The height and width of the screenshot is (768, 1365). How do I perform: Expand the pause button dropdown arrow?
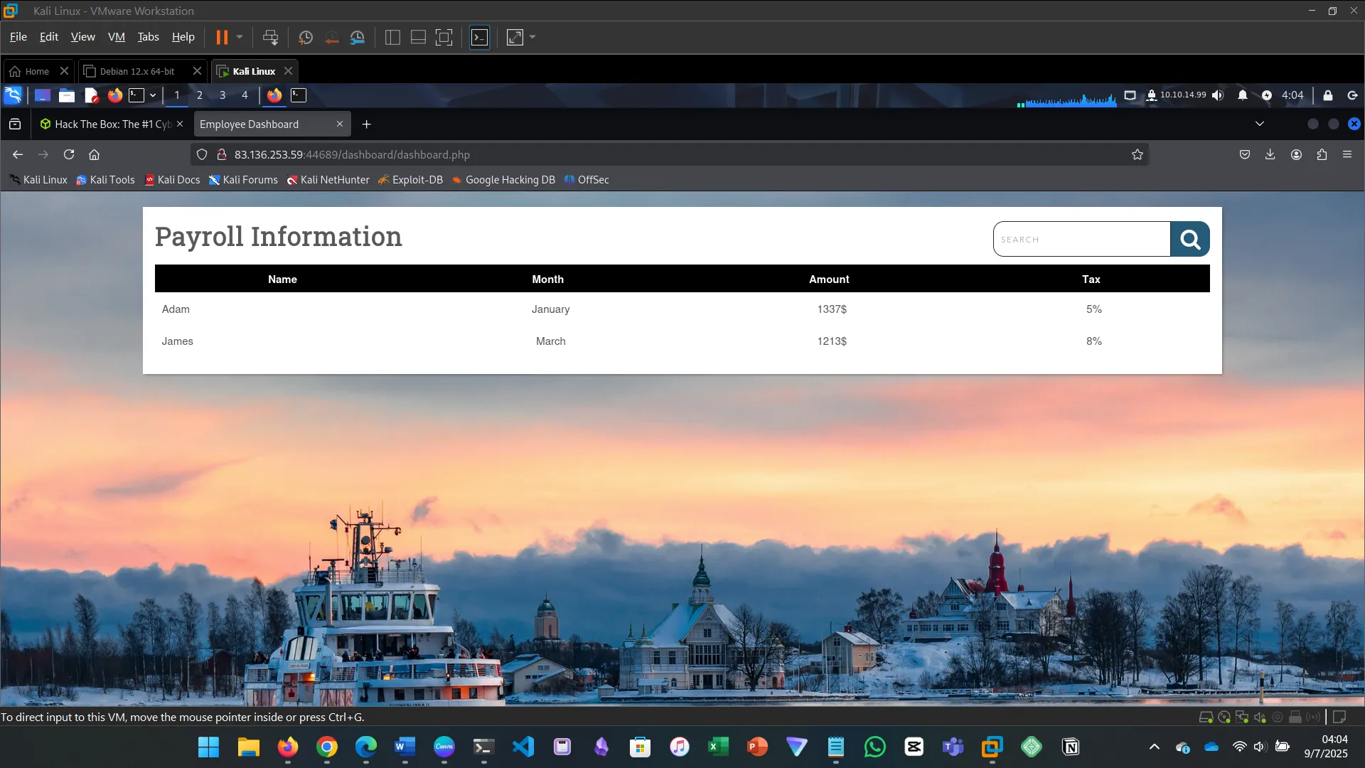tap(240, 37)
